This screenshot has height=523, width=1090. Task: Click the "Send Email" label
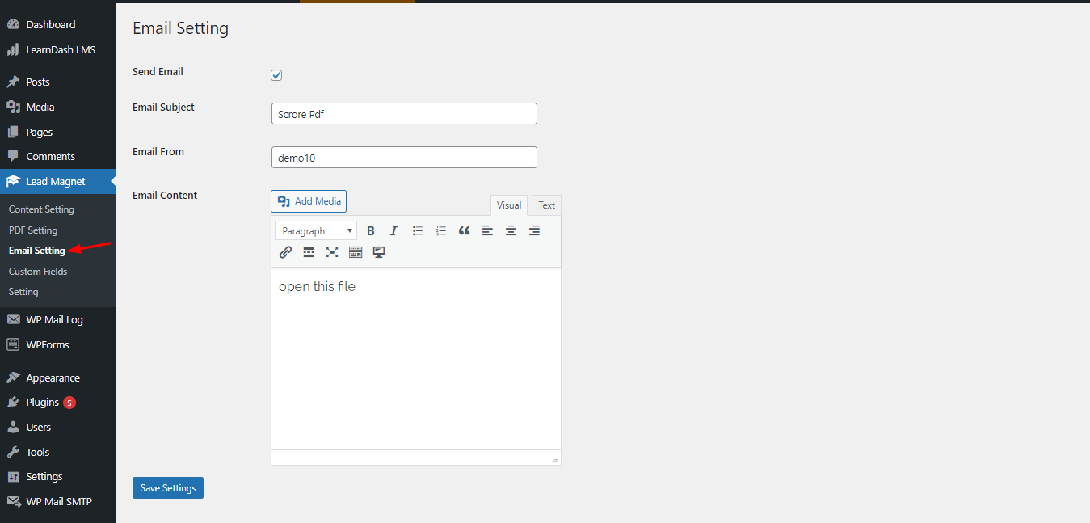tap(158, 72)
